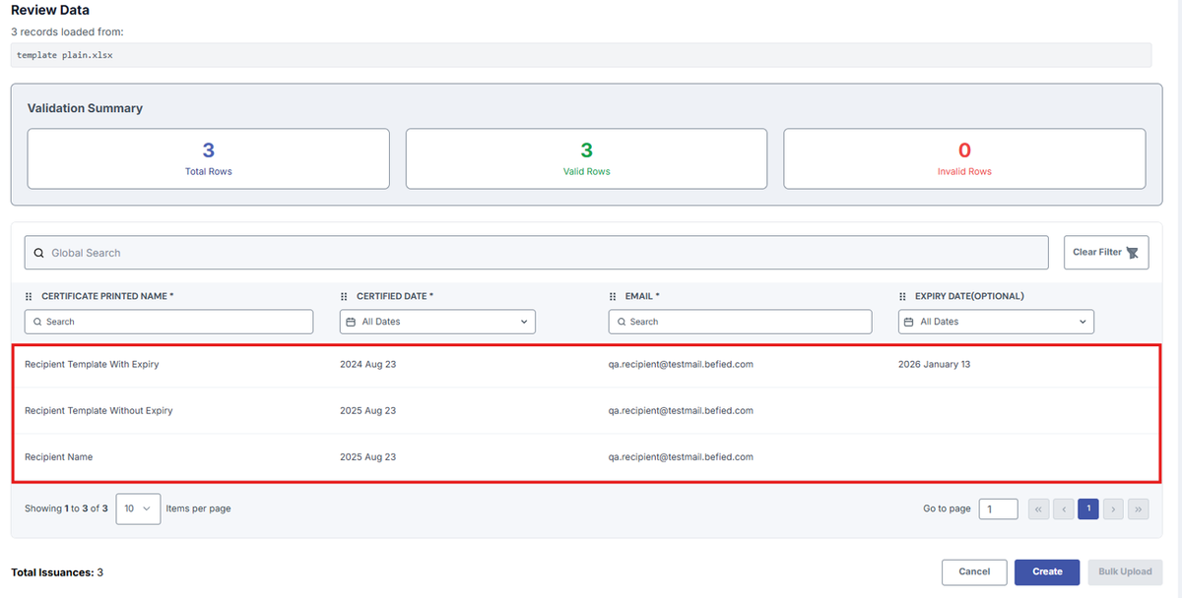The image size is (1182, 598).
Task: Go to previous page arrow
Action: point(1064,508)
